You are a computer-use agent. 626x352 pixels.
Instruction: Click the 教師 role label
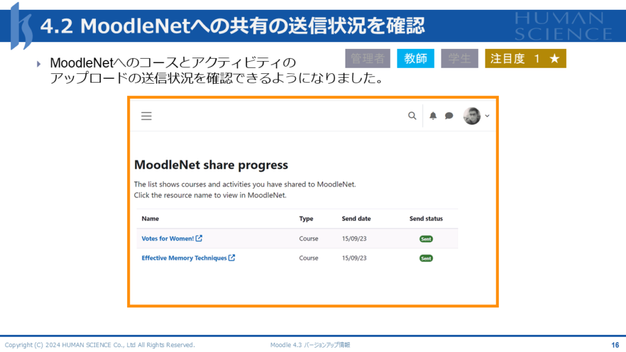(416, 59)
